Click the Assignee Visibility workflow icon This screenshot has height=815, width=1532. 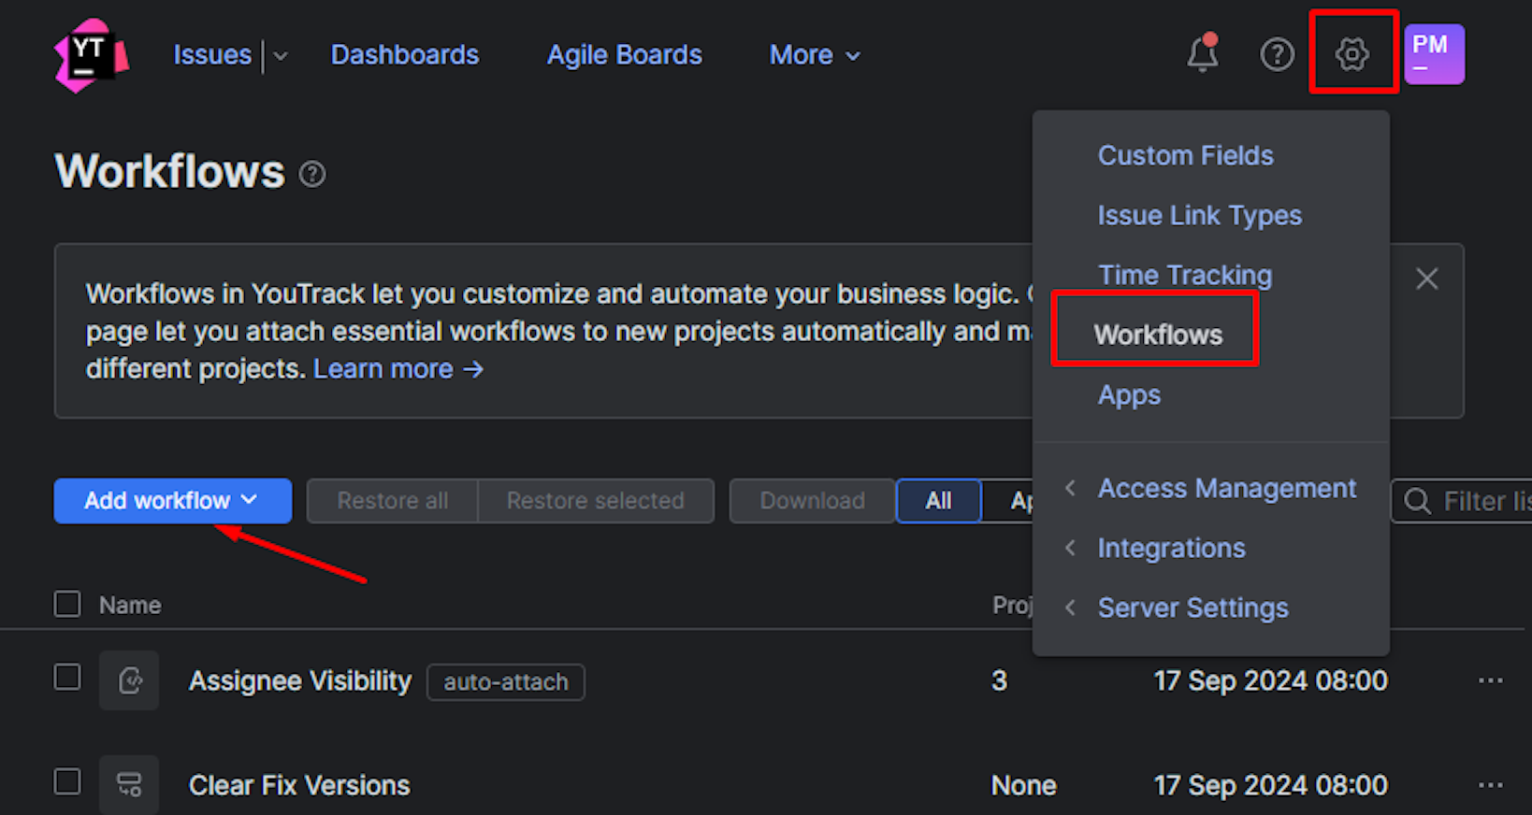coord(129,680)
